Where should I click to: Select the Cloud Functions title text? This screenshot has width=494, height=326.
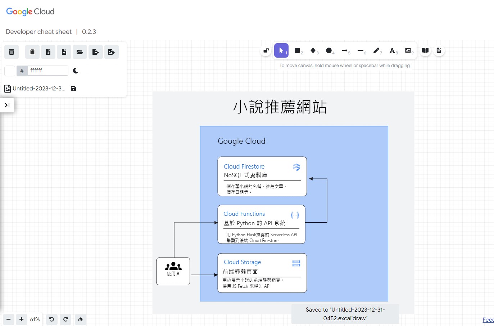(244, 214)
